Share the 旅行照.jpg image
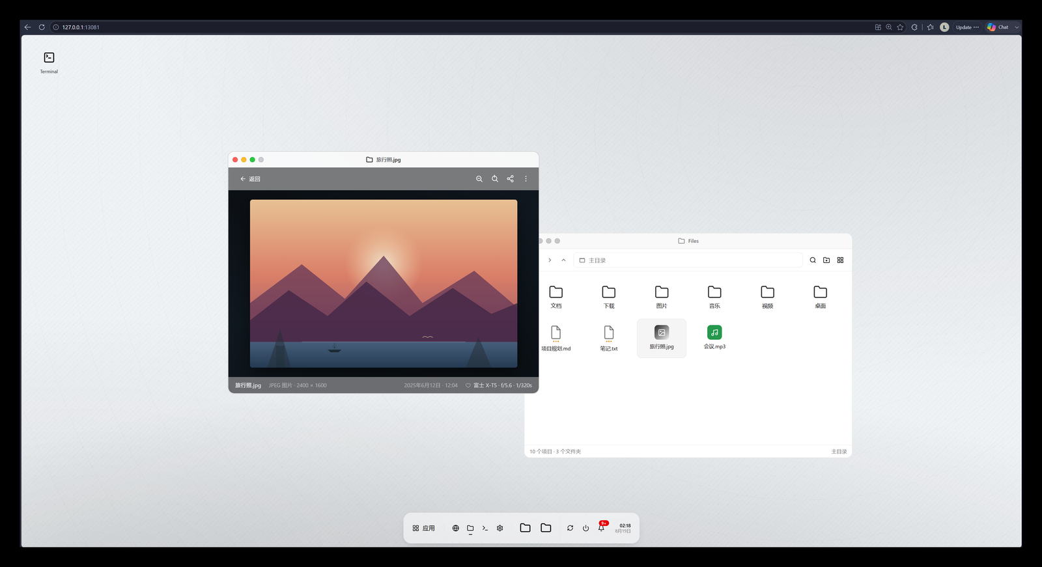1042x567 pixels. tap(511, 179)
